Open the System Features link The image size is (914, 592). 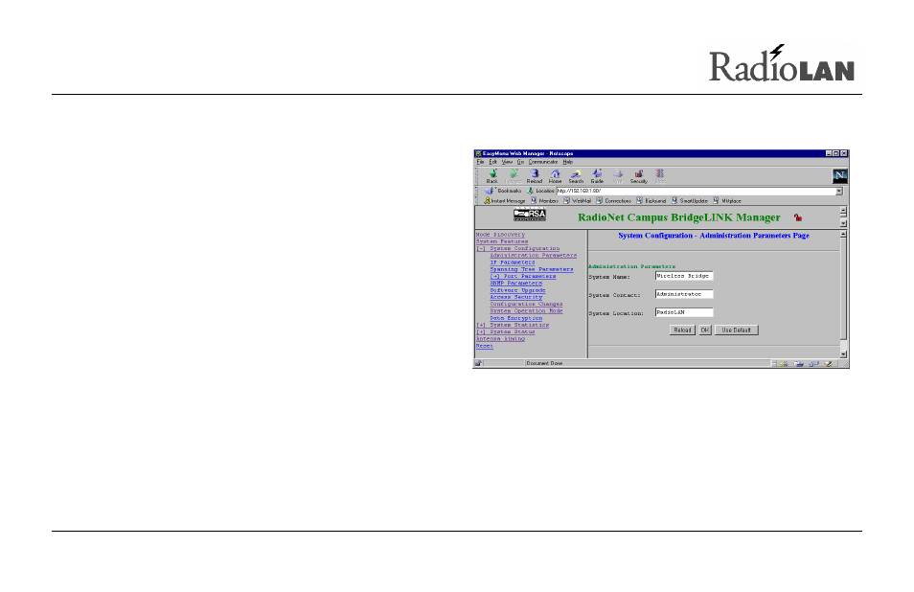(x=502, y=241)
